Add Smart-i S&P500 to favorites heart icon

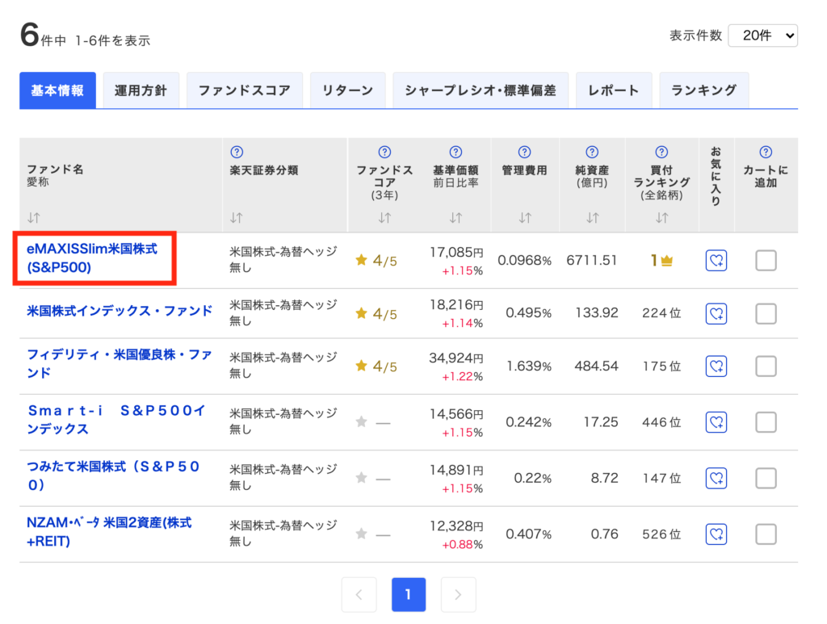coord(716,422)
